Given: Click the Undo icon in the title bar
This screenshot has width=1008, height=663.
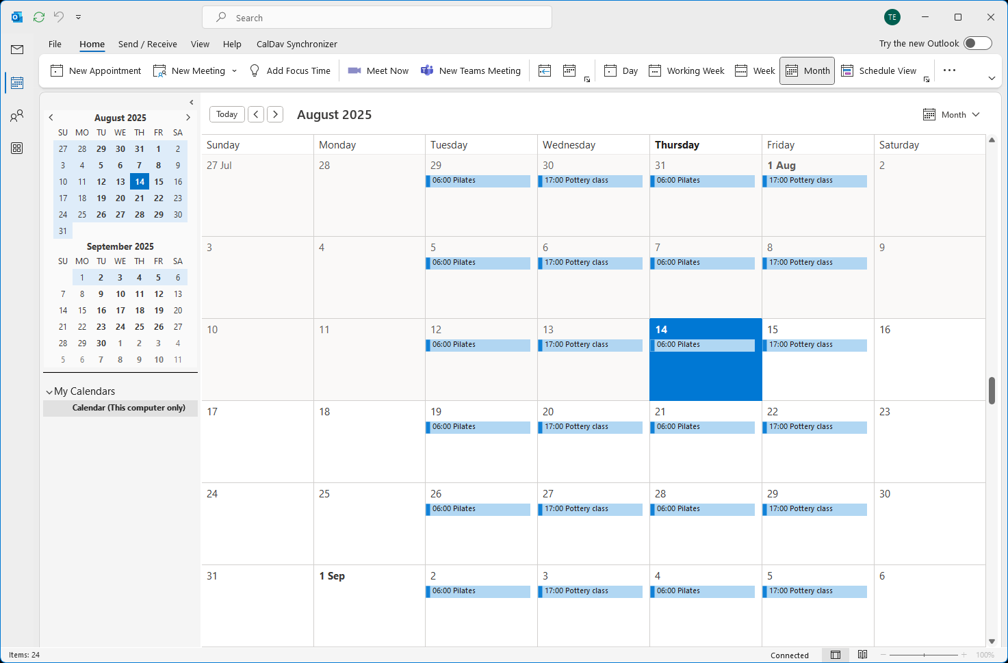Looking at the screenshot, I should pyautogui.click(x=60, y=16).
